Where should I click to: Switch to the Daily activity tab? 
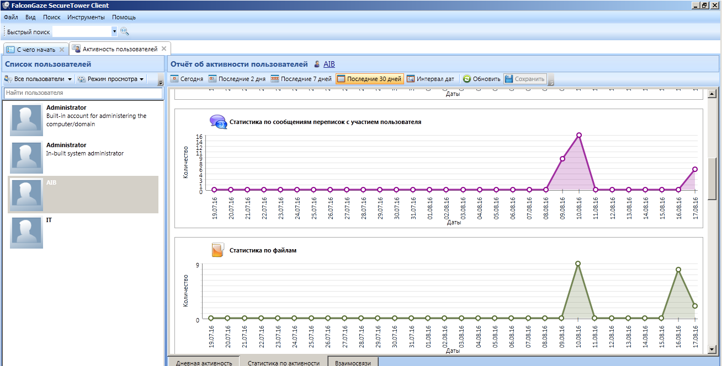pos(203,363)
